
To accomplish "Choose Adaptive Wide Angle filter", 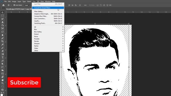I will click(48, 14).
